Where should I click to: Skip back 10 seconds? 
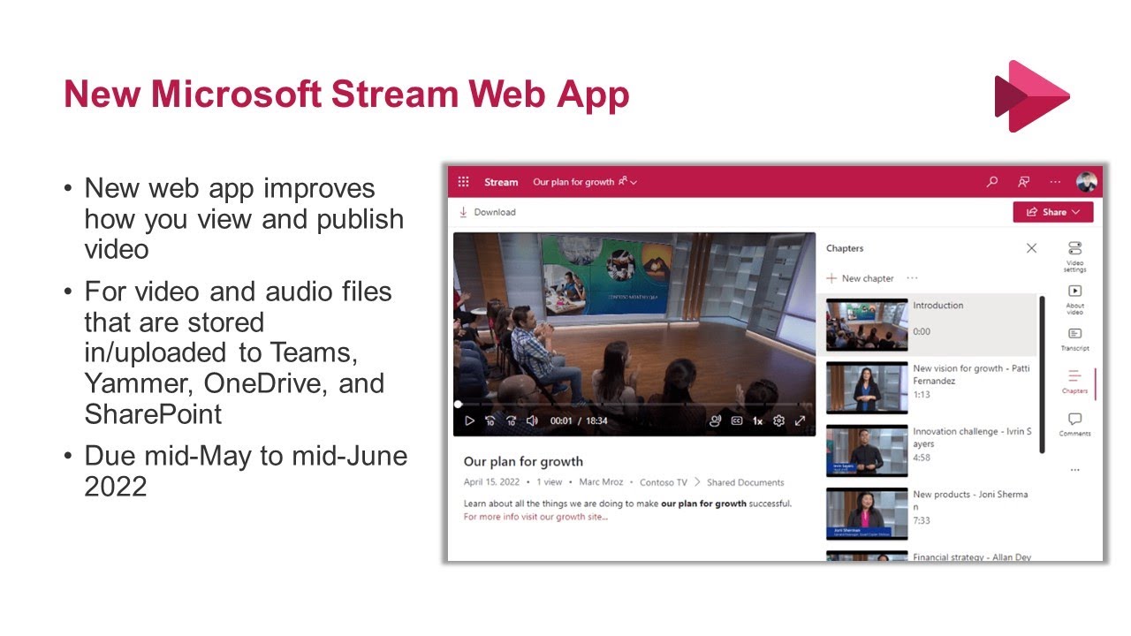tap(490, 421)
